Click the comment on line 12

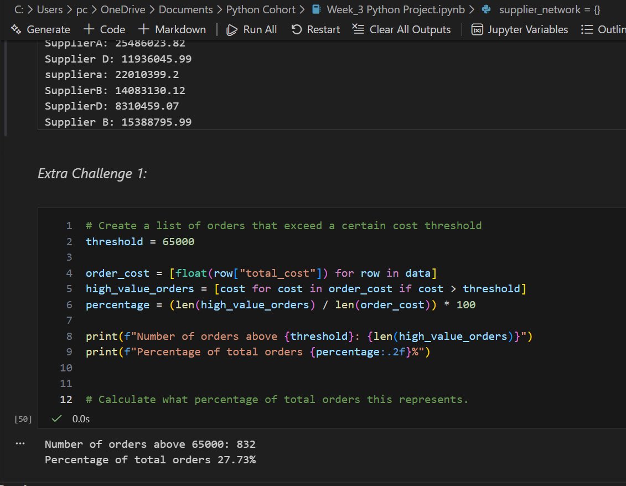pyautogui.click(x=277, y=399)
